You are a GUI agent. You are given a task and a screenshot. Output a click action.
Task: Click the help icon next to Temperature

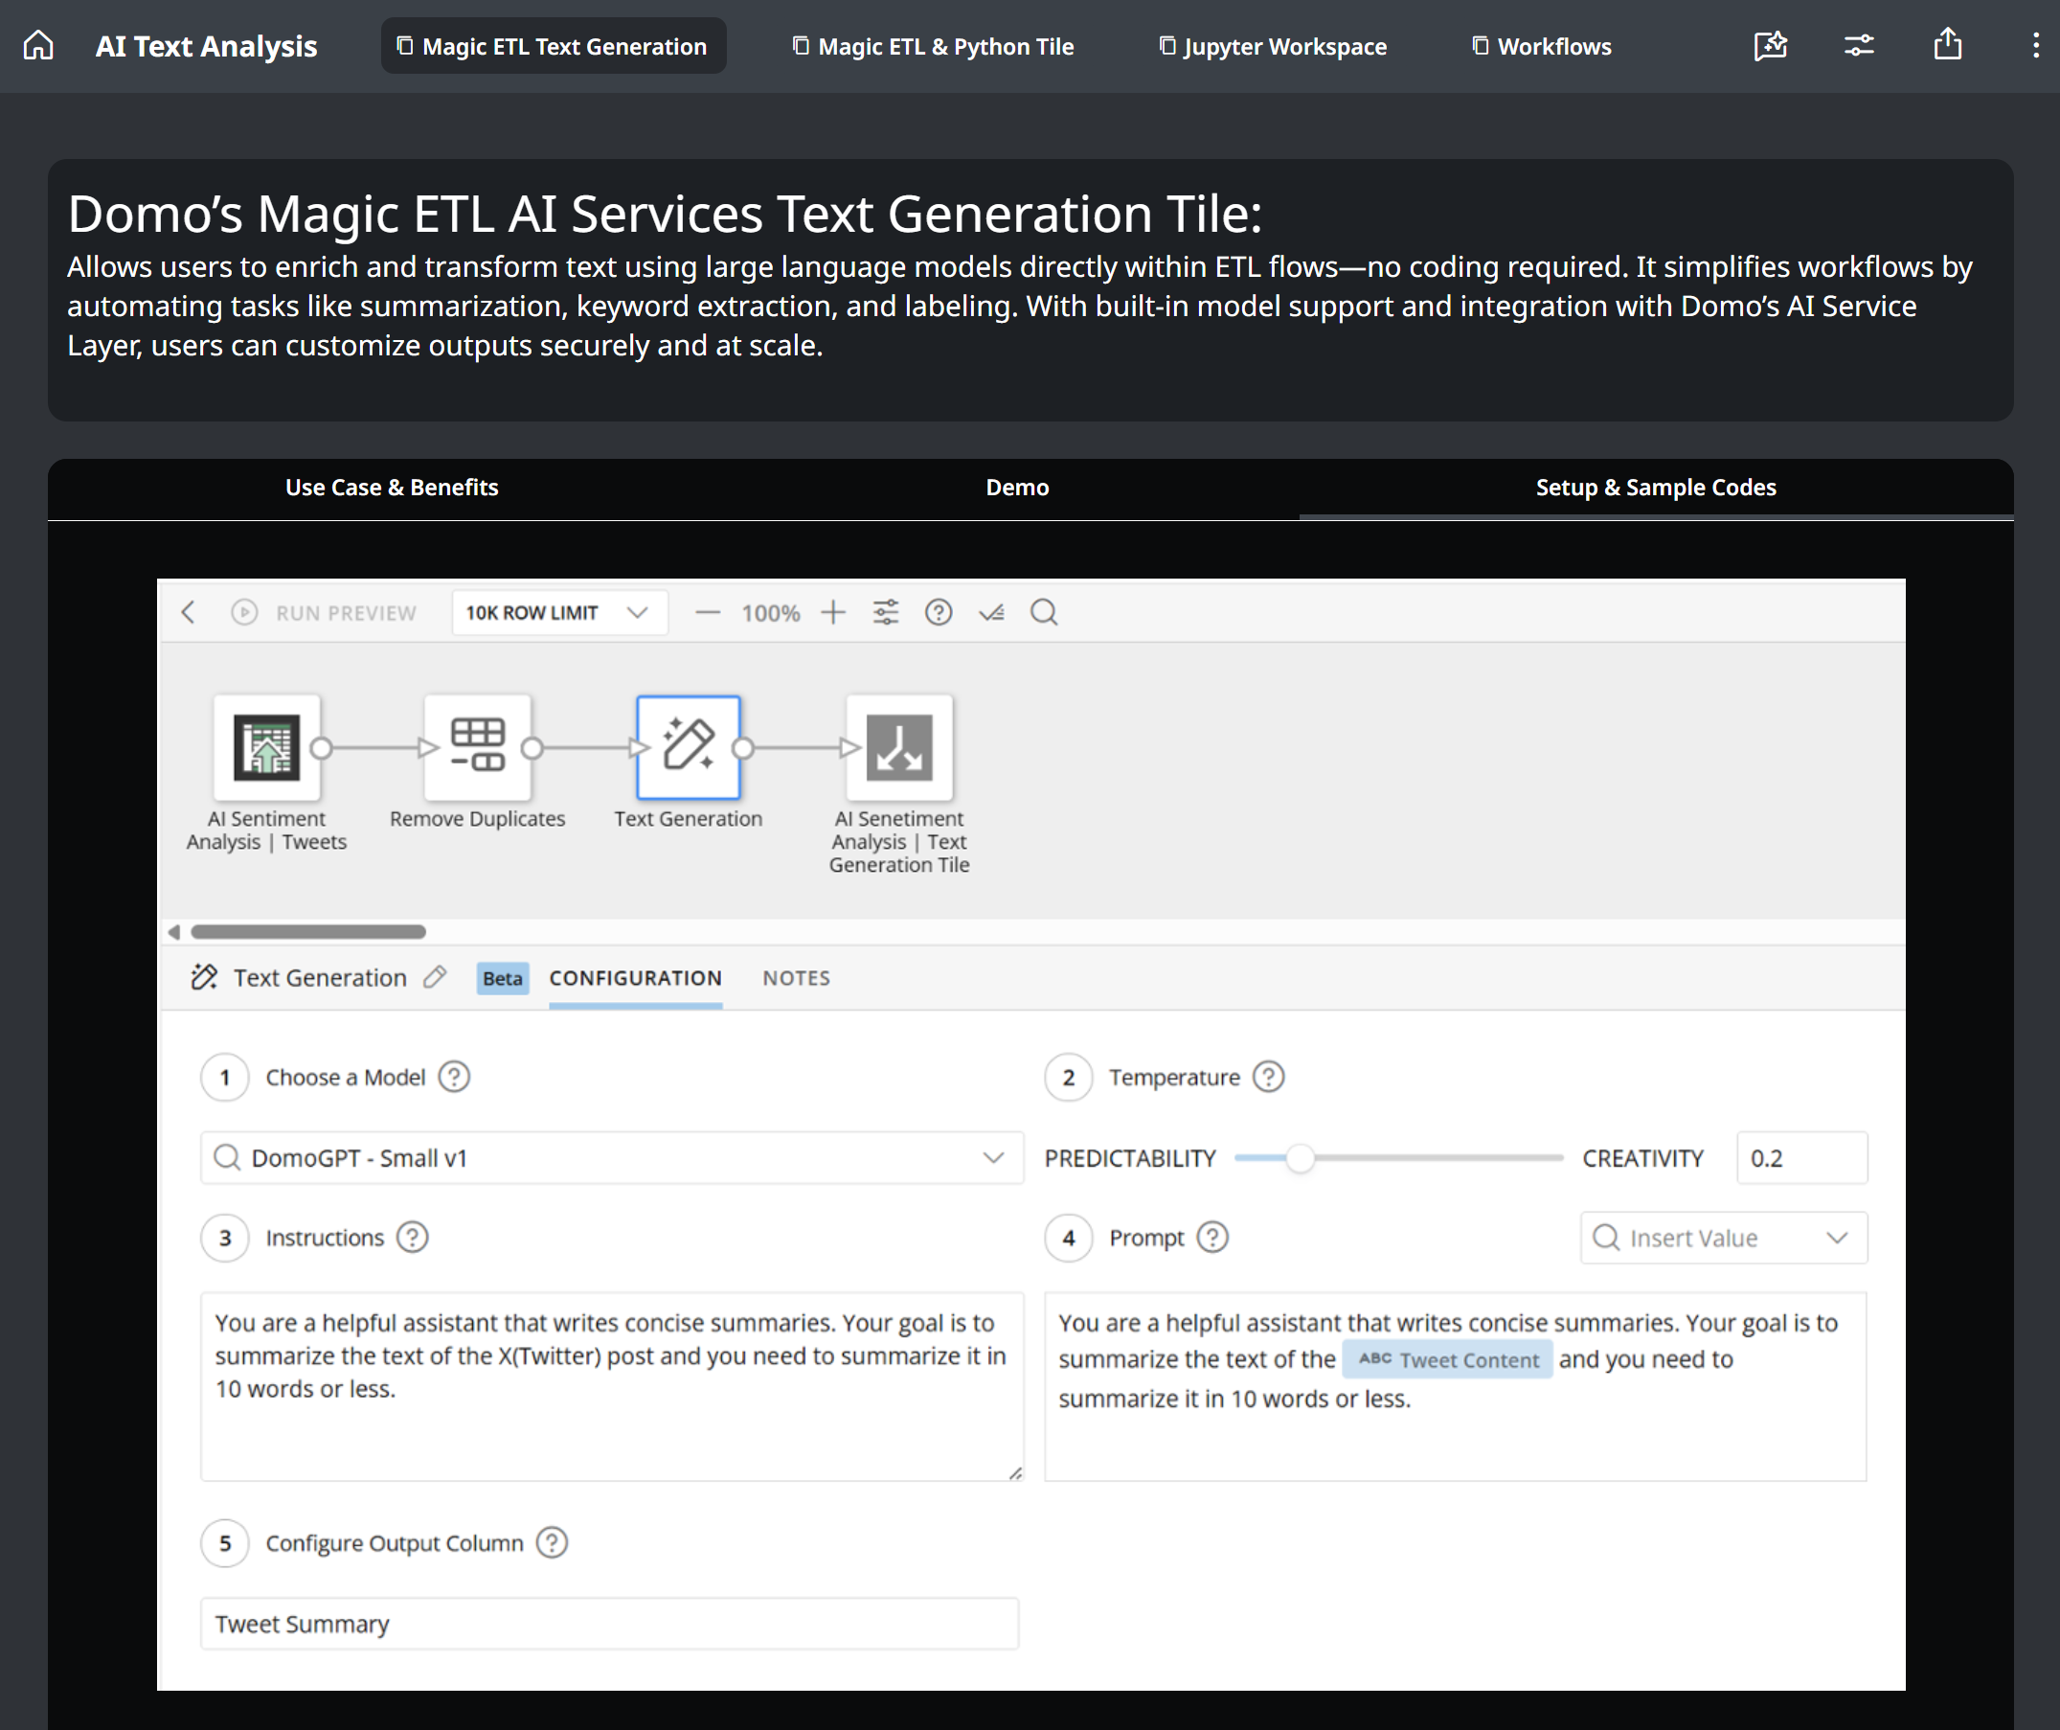click(1268, 1077)
